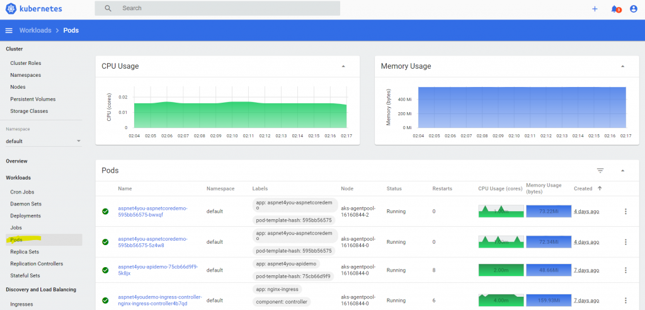Click the Status column header

pos(394,188)
